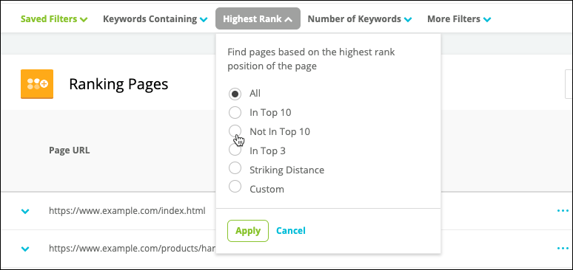This screenshot has width=573, height=270.
Task: Open the index.html page URL
Action: point(127,210)
